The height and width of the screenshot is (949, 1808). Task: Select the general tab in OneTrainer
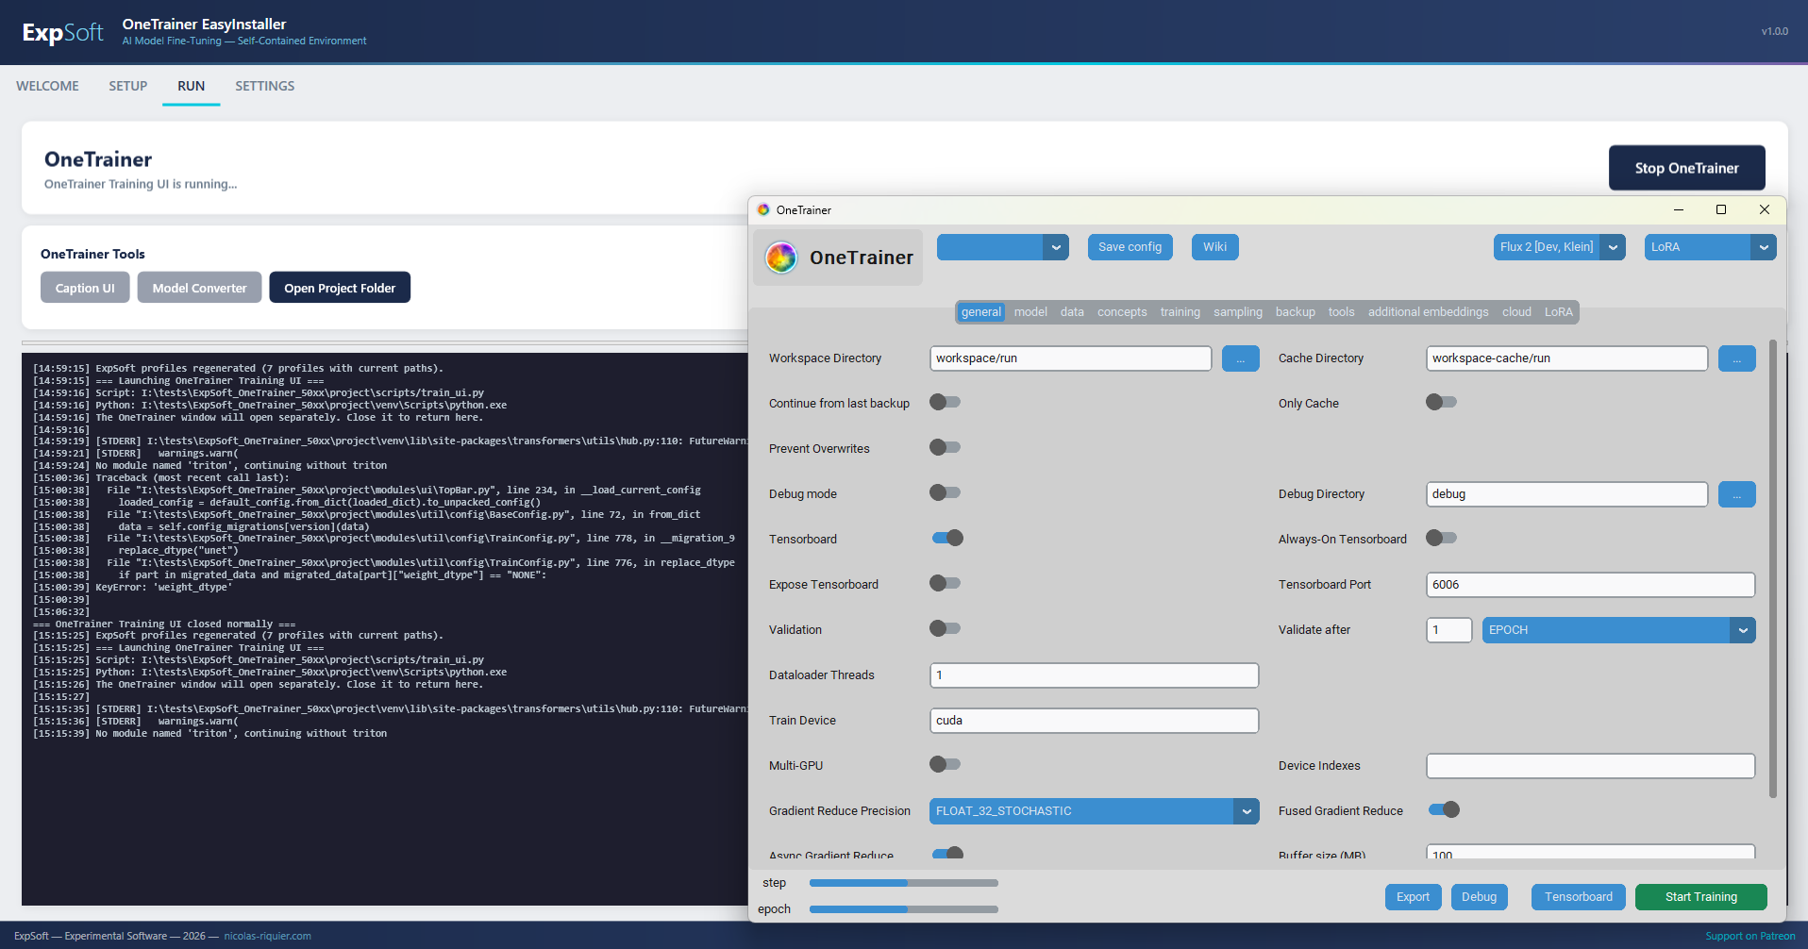(x=981, y=312)
